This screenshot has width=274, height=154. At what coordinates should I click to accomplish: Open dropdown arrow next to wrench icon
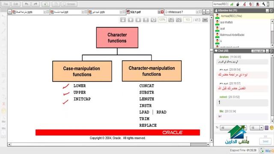click(268, 4)
